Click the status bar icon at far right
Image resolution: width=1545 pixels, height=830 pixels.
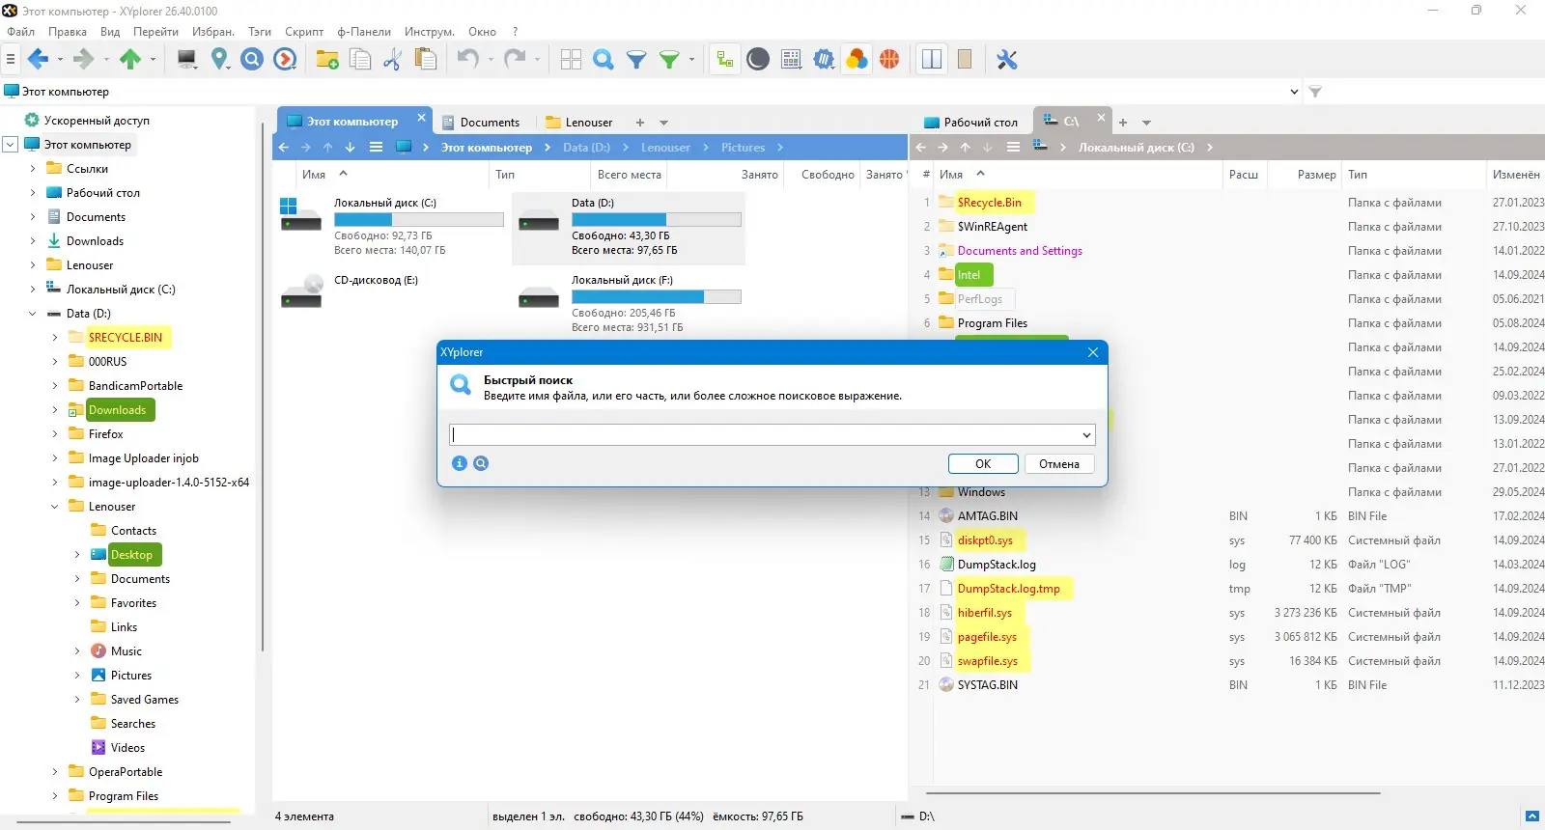(x=1531, y=816)
